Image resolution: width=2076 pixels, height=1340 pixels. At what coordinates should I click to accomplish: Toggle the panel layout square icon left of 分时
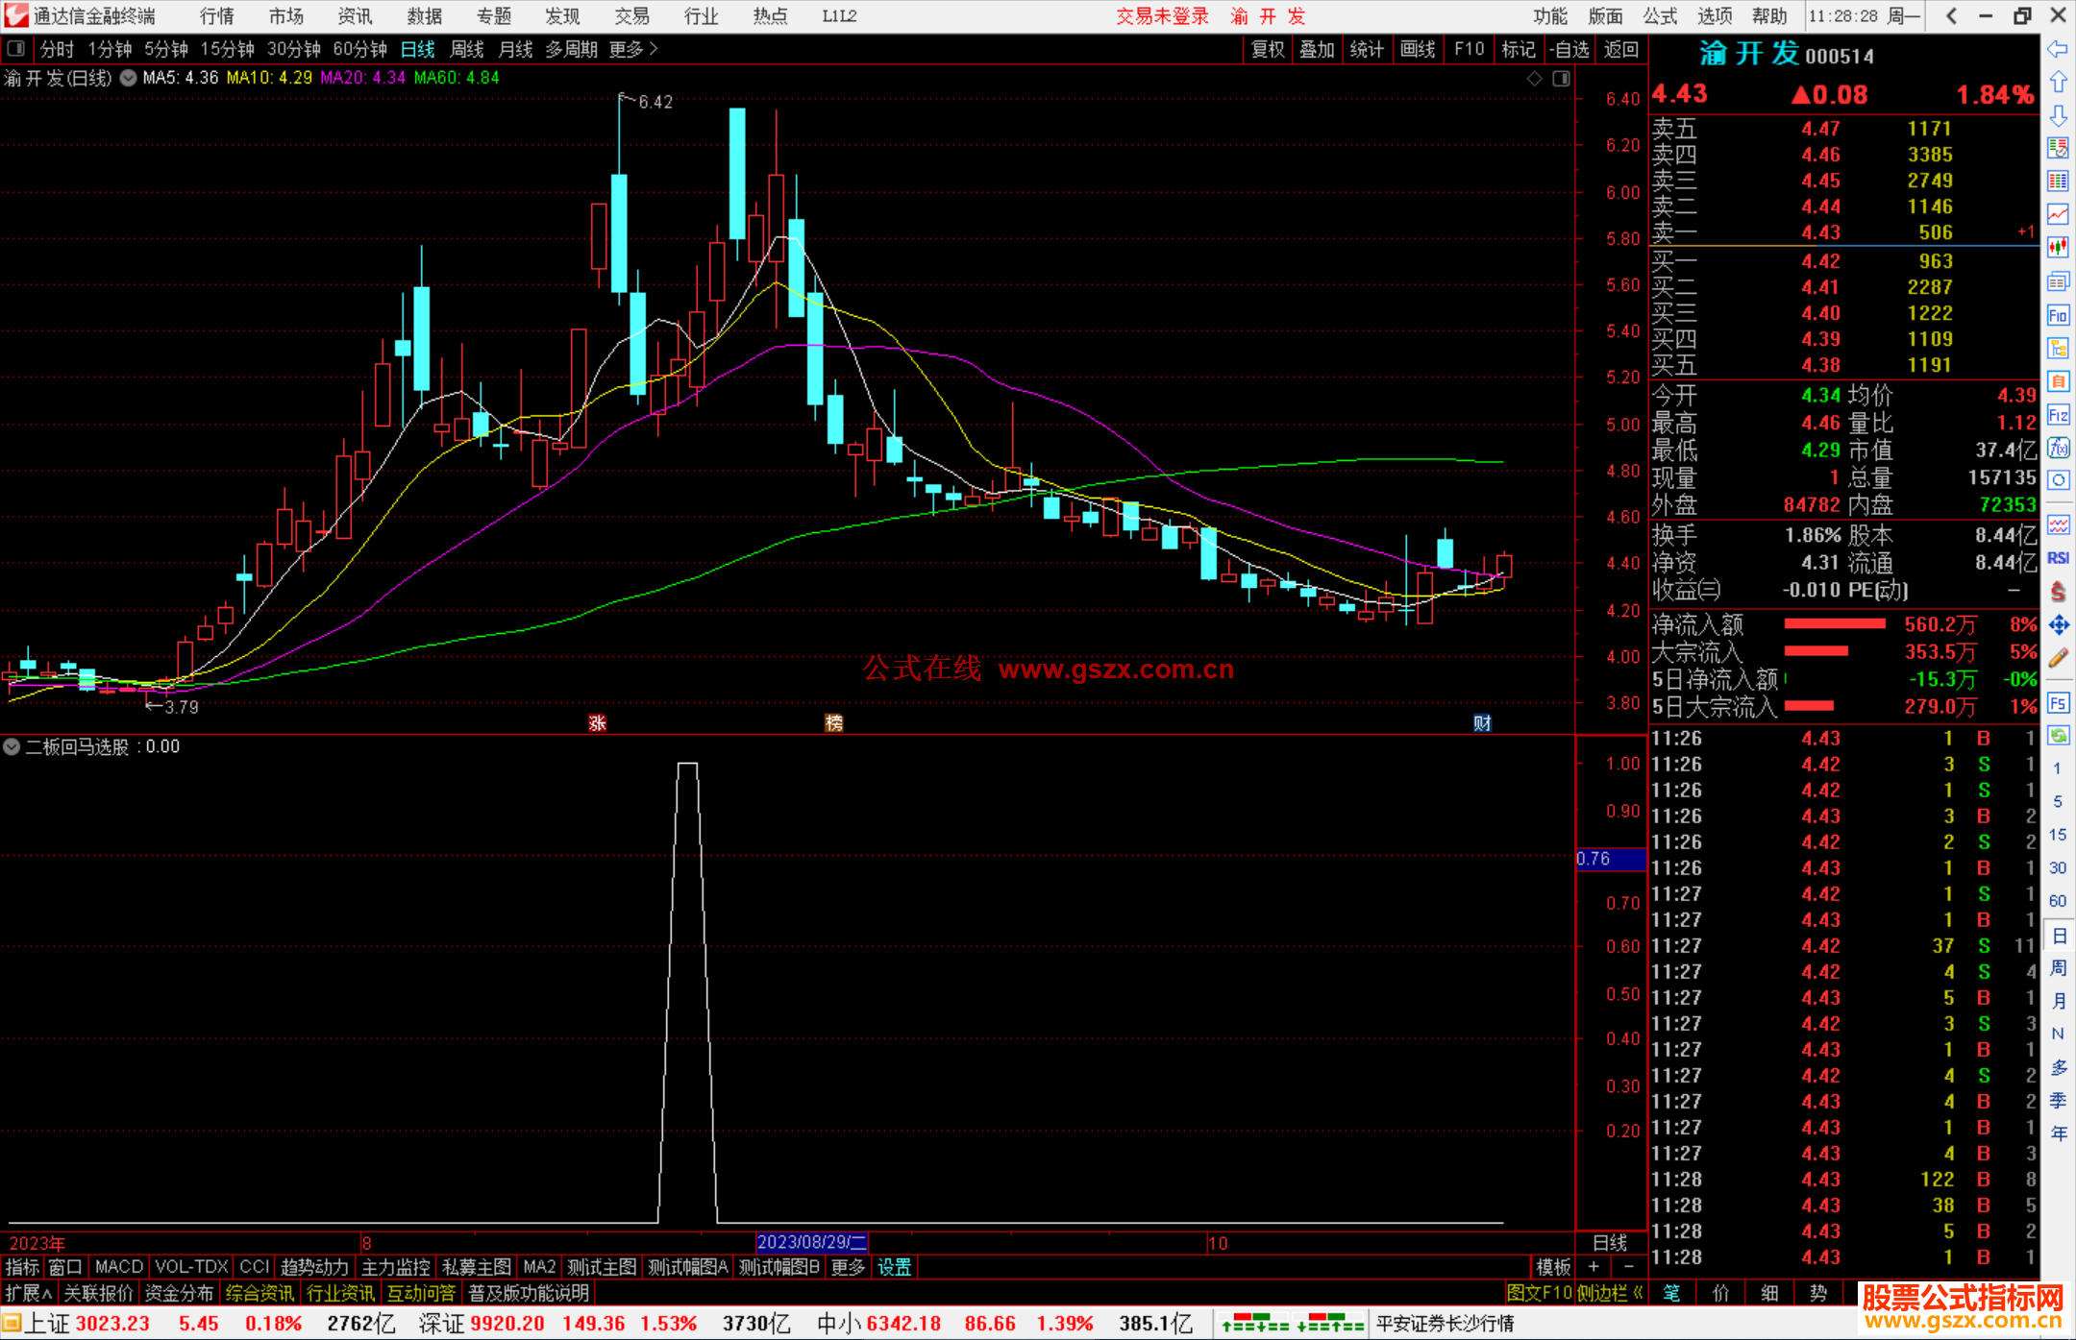click(x=16, y=48)
